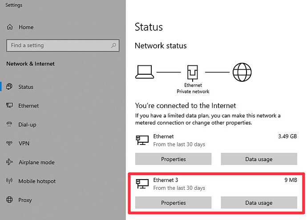The width and height of the screenshot is (307, 220).
Task: Open Properties for the Ethernet connection
Action: point(173,159)
